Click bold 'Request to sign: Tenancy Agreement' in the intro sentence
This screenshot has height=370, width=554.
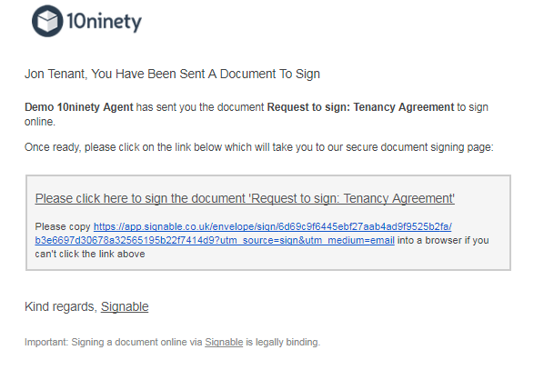coord(360,106)
